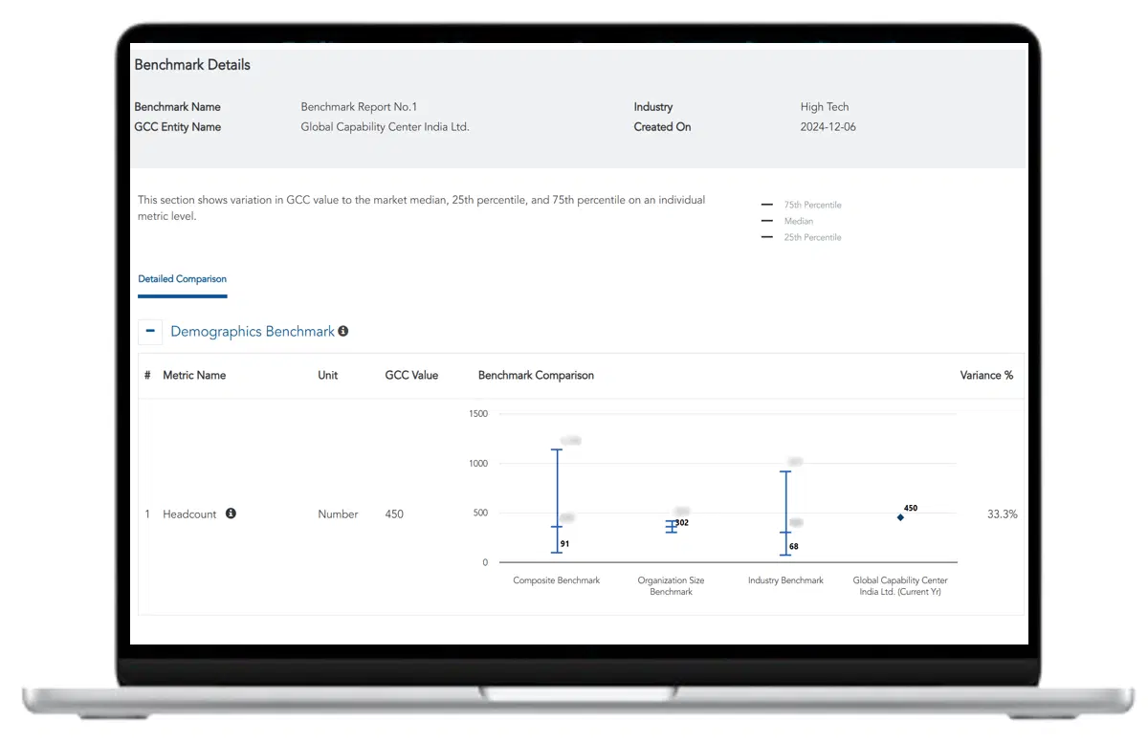Click the Unit column header

coord(327,375)
